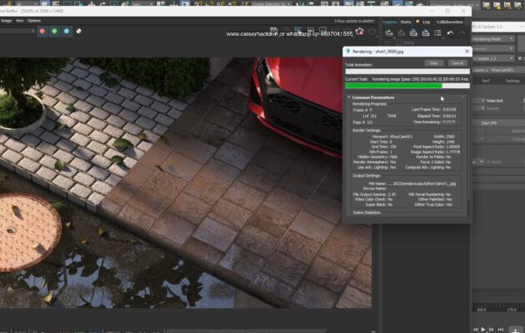Click the red channel circle
The width and height of the screenshot is (525, 333).
(43, 32)
